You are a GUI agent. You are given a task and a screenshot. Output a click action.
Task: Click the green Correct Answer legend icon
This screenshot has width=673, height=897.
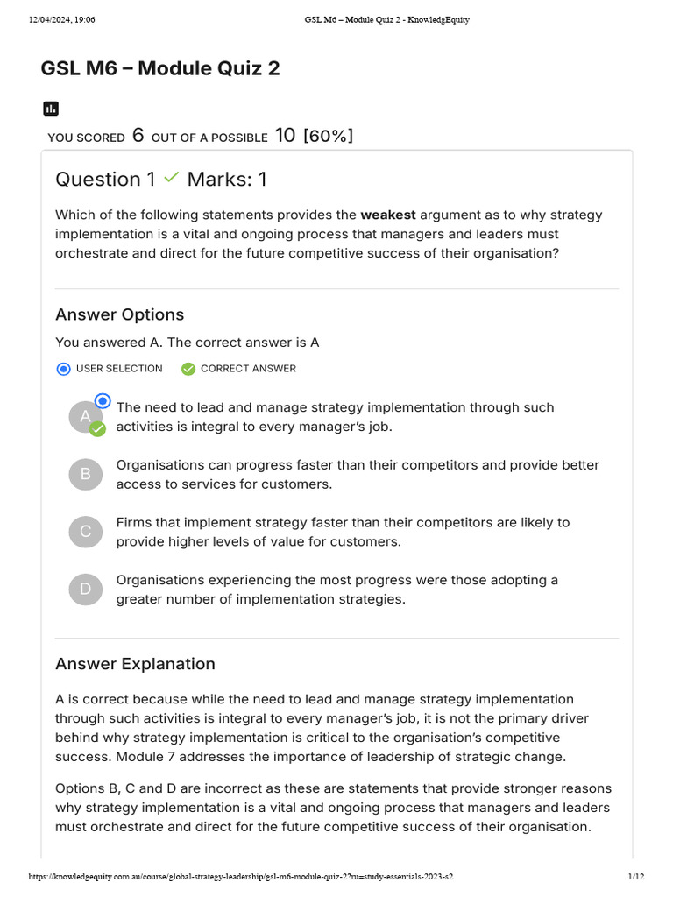188,369
